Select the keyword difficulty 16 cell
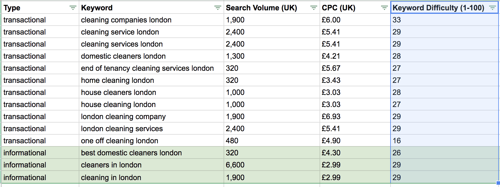Screen dimensions: 500x187 397,141
